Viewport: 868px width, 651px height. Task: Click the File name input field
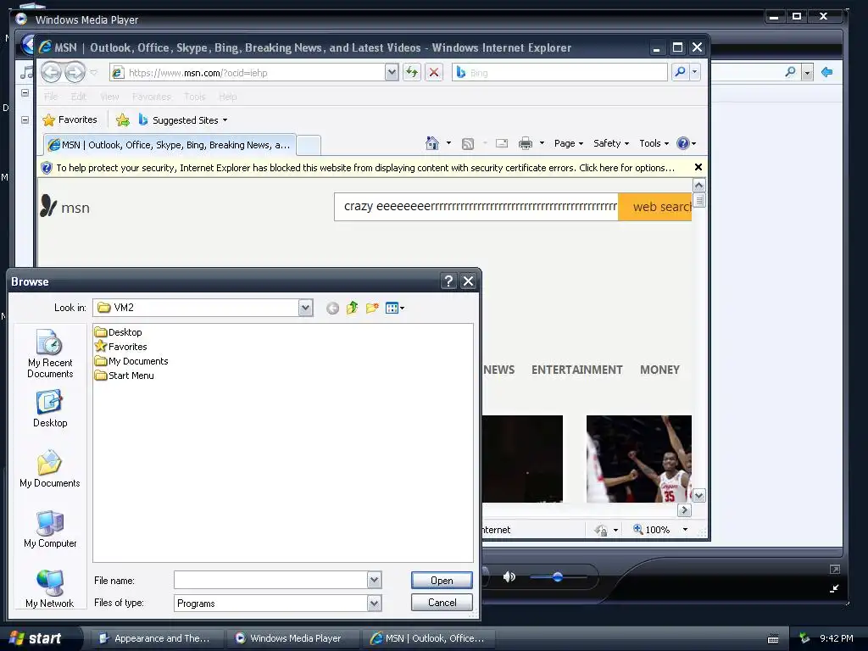pos(270,580)
